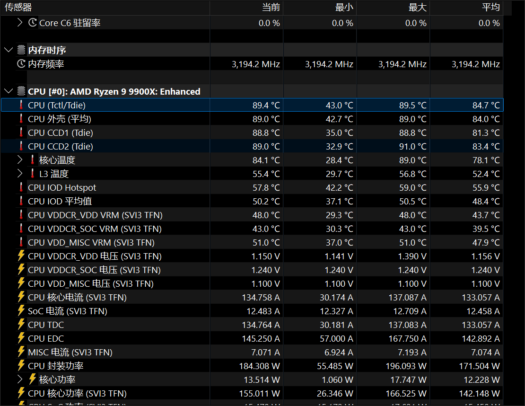
Task: Expand the L3 温度 sensor group
Action: pos(19,174)
